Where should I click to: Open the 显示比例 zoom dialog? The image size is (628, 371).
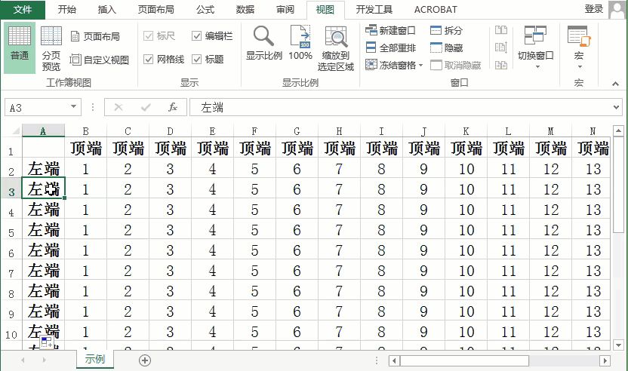[264, 43]
